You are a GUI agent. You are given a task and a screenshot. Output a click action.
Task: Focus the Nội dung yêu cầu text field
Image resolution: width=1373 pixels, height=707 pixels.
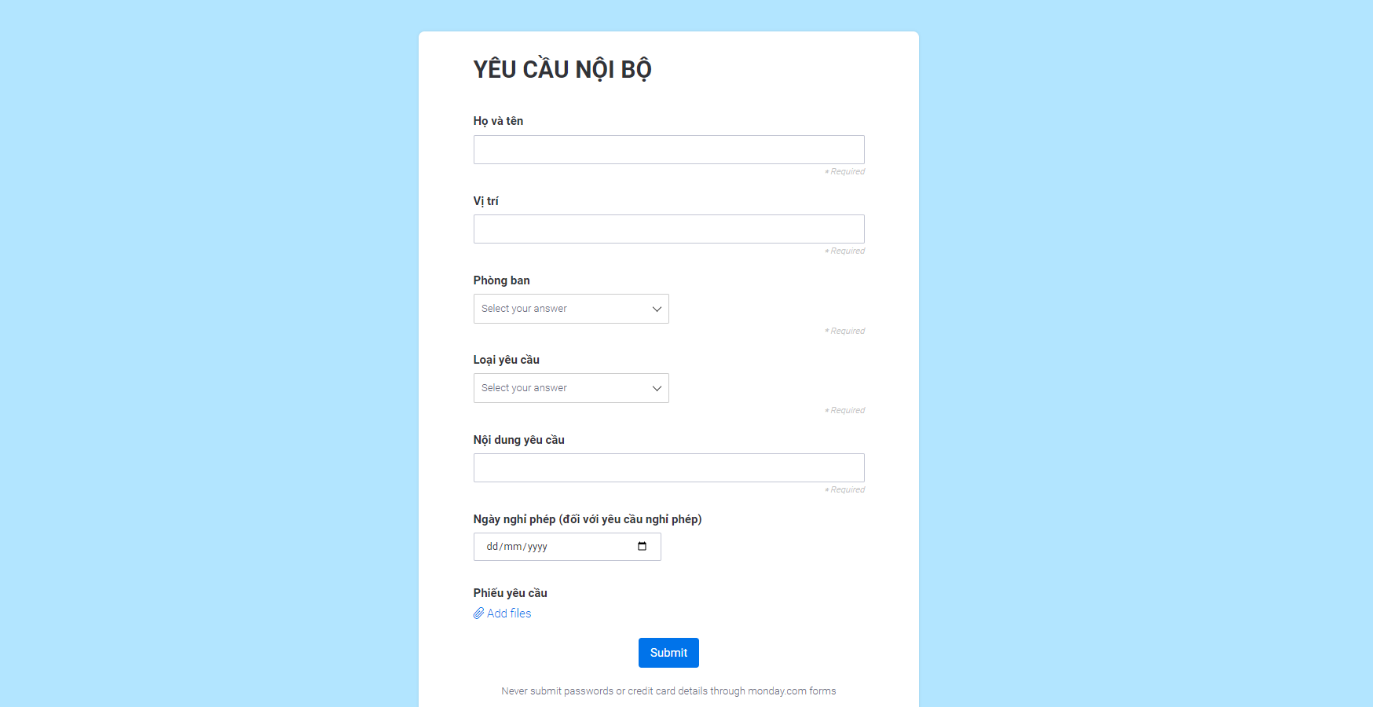(x=668, y=467)
